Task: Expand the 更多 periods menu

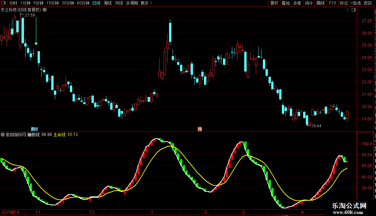Action: point(146,3)
